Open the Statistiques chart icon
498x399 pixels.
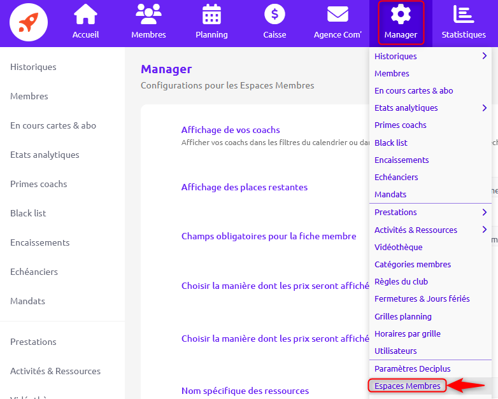[x=464, y=14]
